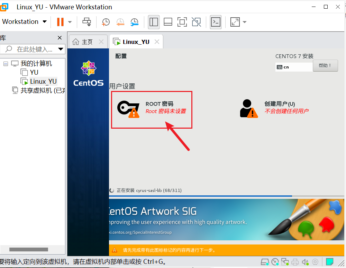Click the CentOS logo in sidebar
This screenshot has width=346, height=268.
tap(89, 73)
